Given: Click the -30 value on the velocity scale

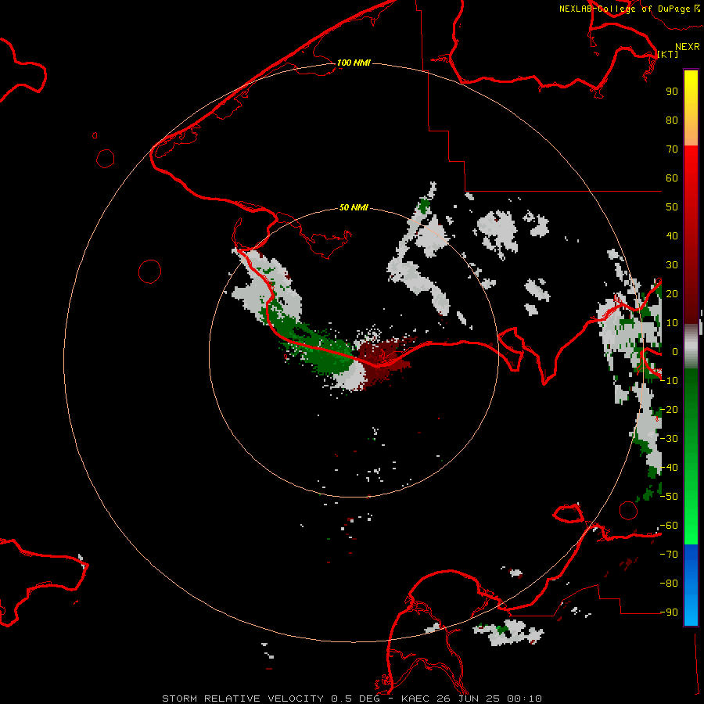Looking at the screenshot, I should [669, 438].
